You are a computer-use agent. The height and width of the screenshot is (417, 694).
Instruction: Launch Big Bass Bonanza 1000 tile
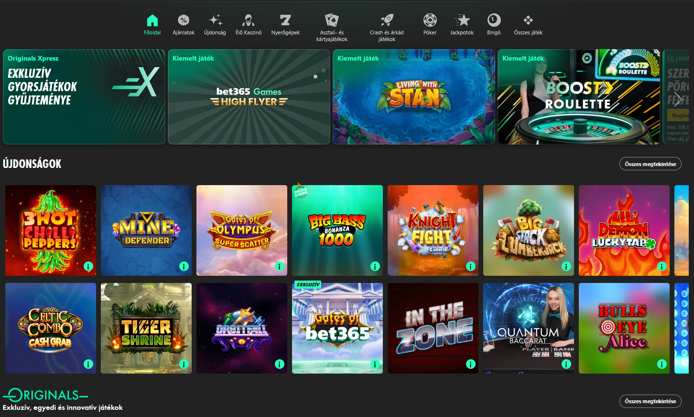(x=337, y=230)
